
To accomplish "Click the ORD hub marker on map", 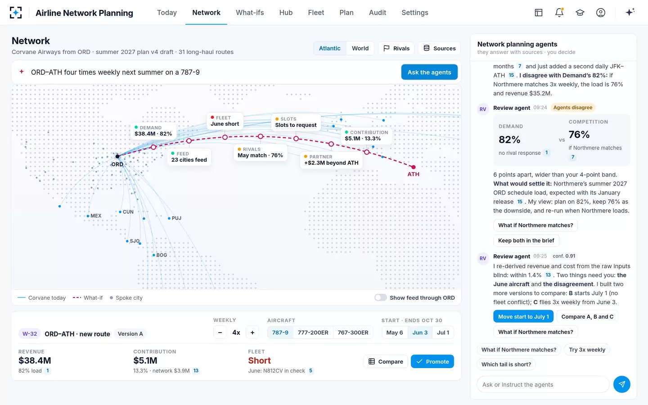I will [x=117, y=156].
